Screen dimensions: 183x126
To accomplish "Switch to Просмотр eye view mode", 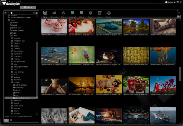I will pyautogui.click(x=54, y=13).
